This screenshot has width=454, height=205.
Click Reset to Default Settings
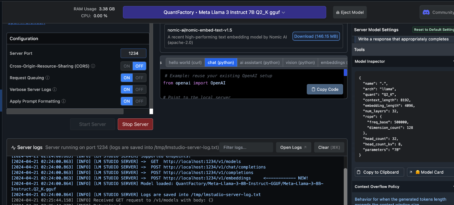pyautogui.click(x=433, y=29)
